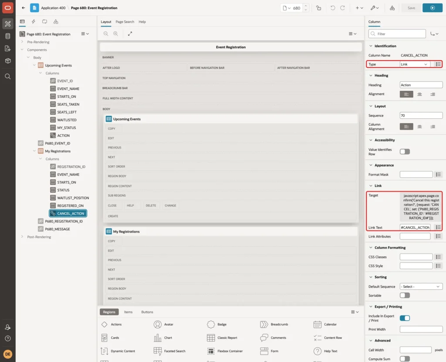Collapse the My Registrations region node

point(34,151)
